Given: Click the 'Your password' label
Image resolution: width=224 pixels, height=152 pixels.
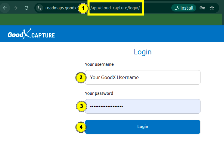Looking at the screenshot, I should click(x=99, y=93).
